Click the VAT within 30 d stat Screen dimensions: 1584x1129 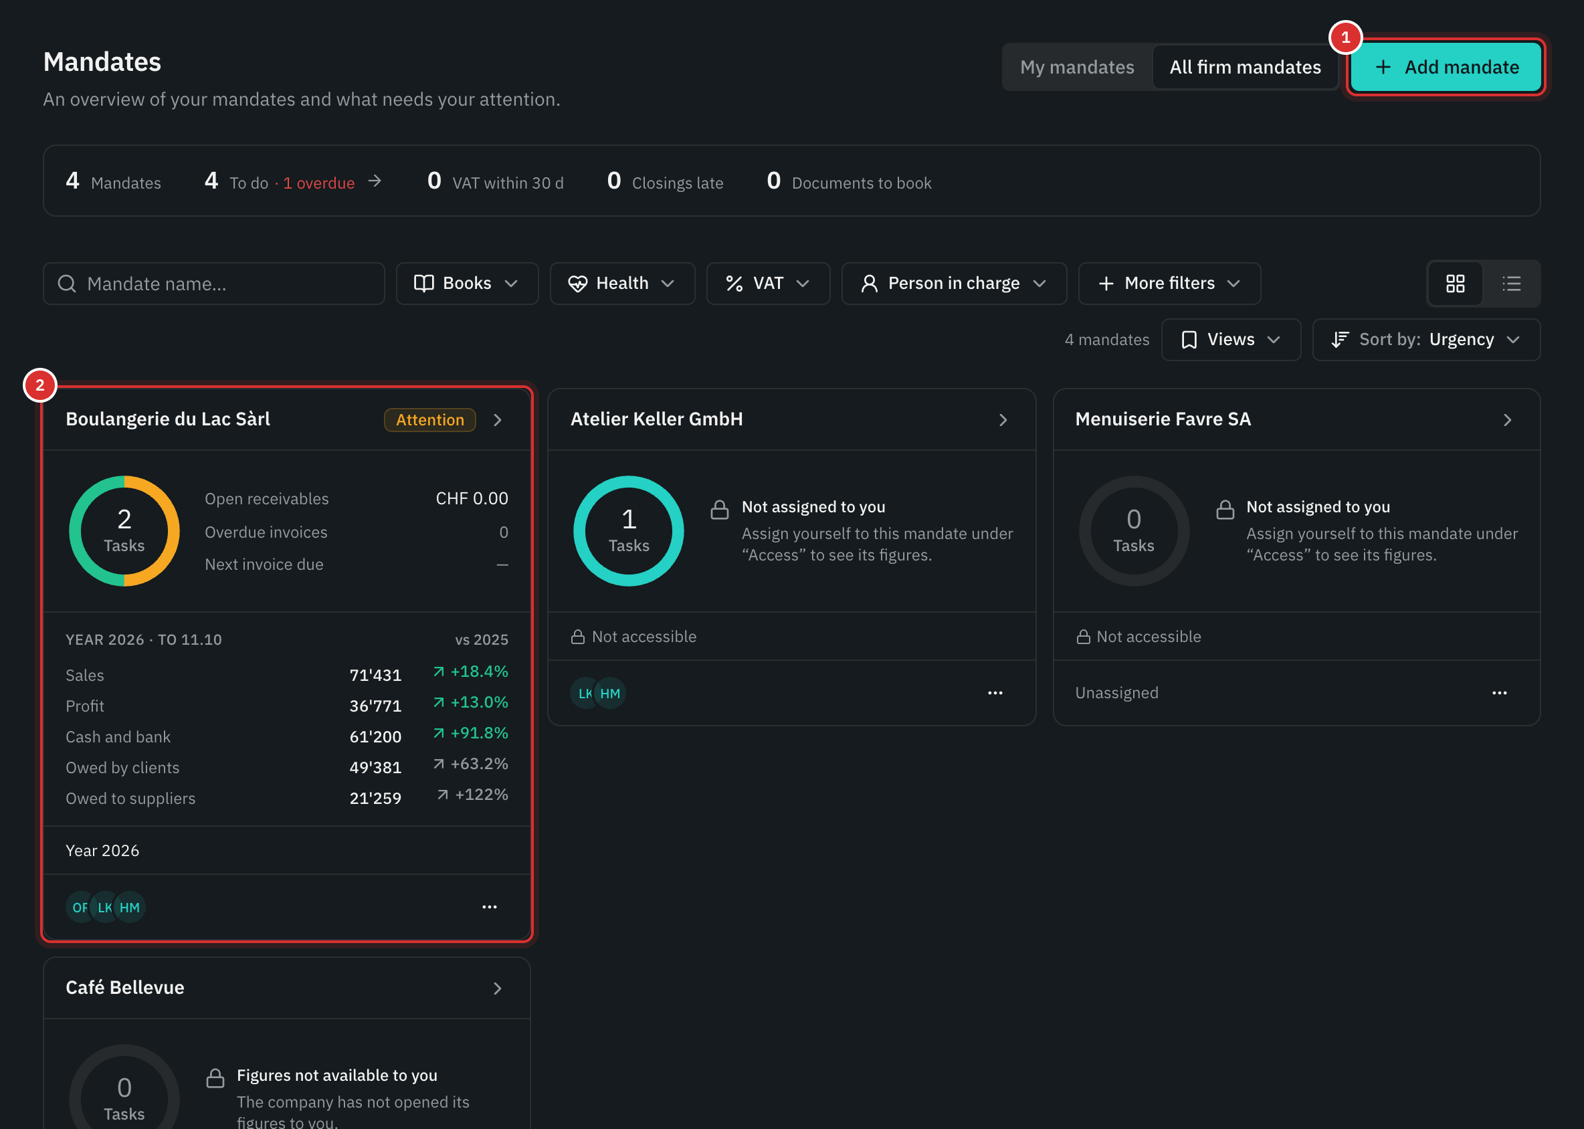(x=495, y=181)
